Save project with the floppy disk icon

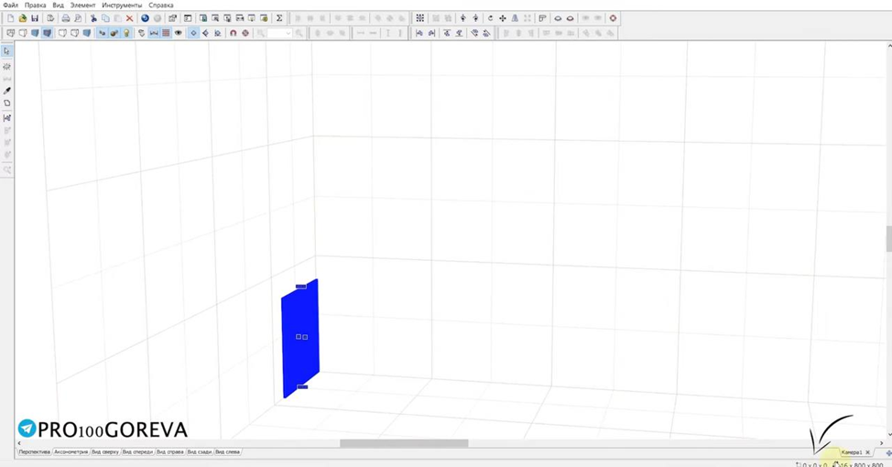coord(35,18)
